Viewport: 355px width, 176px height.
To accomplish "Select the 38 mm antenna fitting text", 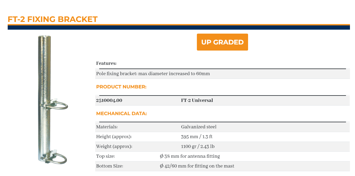I will [x=190, y=156].
